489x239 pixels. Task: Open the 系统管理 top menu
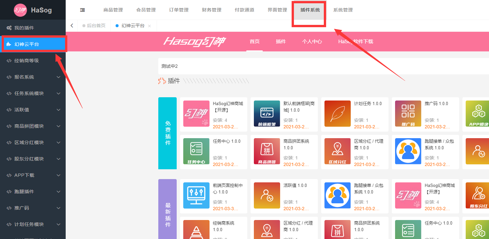click(x=343, y=10)
